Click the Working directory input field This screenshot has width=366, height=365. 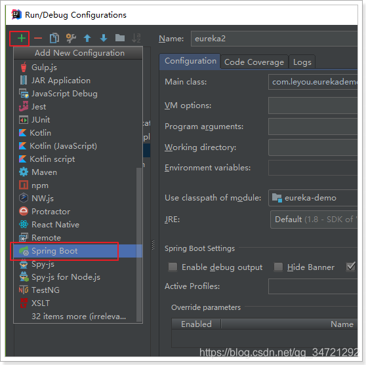313,147
